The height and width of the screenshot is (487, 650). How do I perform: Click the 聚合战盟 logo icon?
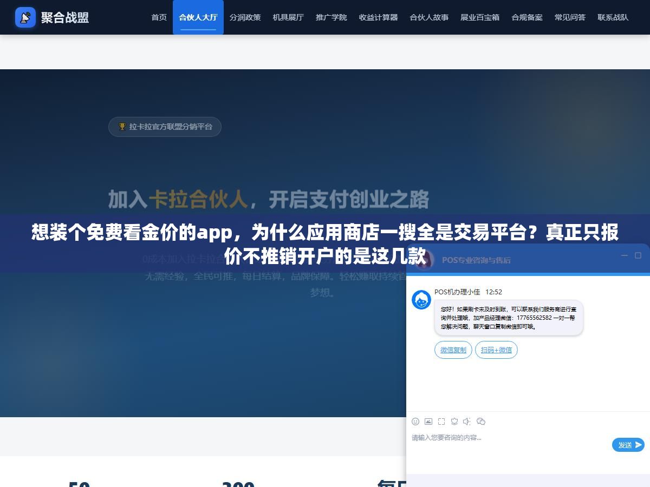pyautogui.click(x=25, y=17)
